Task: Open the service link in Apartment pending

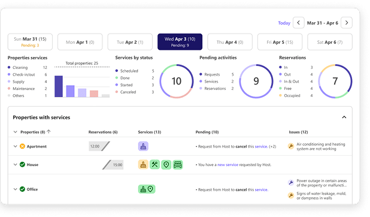Action: [x=261, y=146]
